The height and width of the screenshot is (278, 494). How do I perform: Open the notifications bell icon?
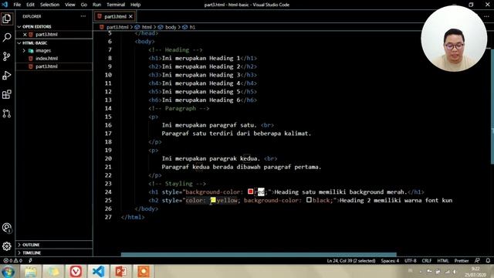[488, 261]
